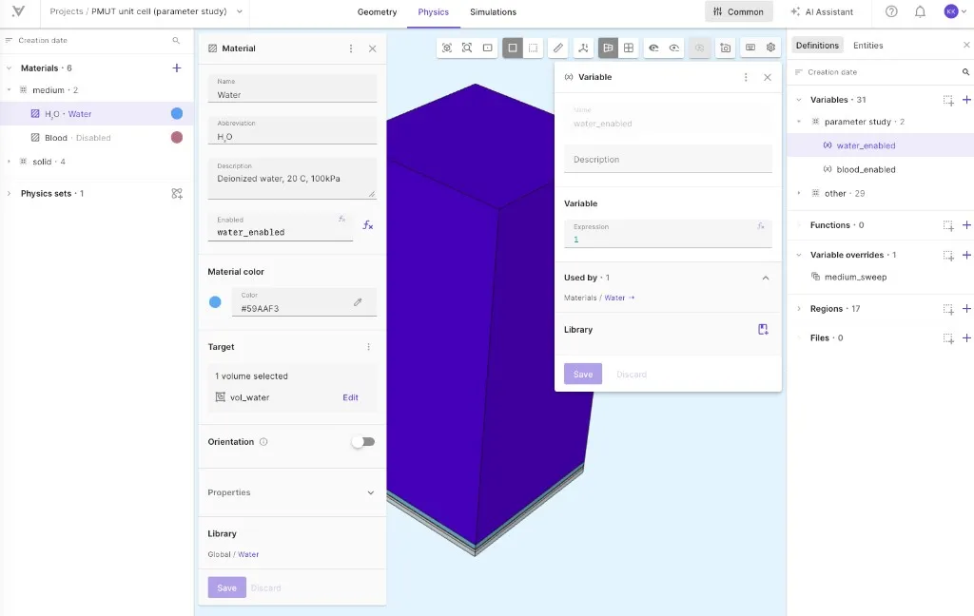
Task: Close the Material panel
Action: click(x=372, y=48)
